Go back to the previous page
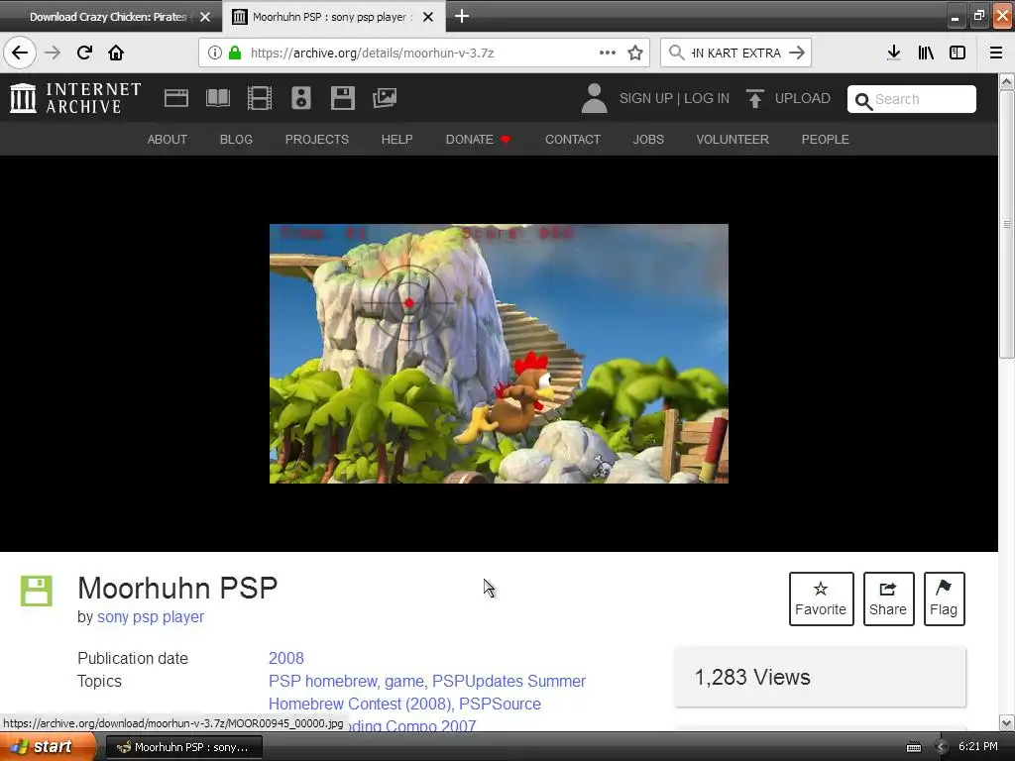The height and width of the screenshot is (761, 1015). pos(20,53)
